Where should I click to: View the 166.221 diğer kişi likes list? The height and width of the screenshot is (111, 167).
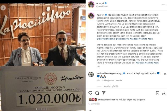coord(127,100)
